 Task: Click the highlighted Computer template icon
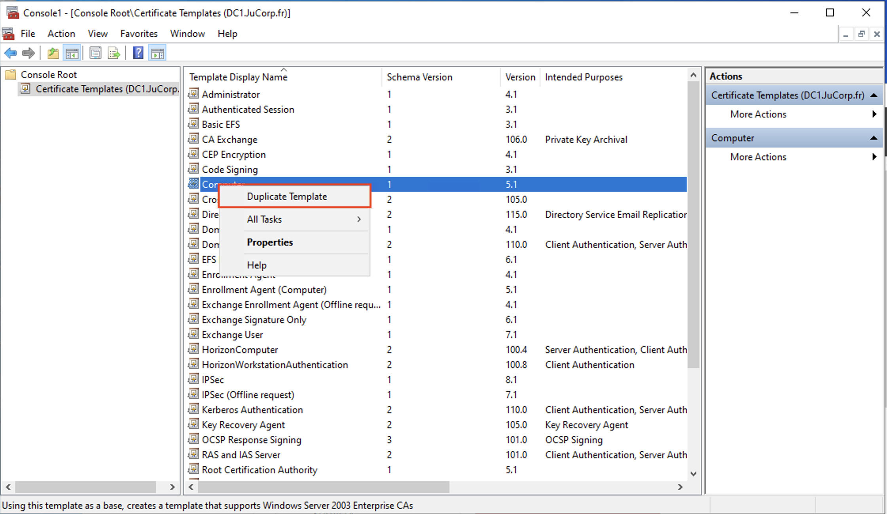pyautogui.click(x=193, y=184)
